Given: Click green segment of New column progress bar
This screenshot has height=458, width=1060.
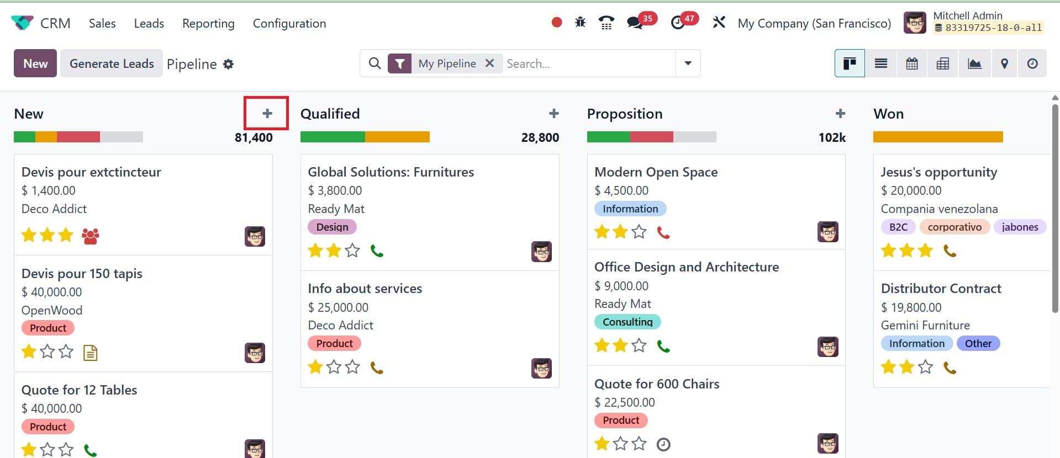Looking at the screenshot, I should point(24,137).
